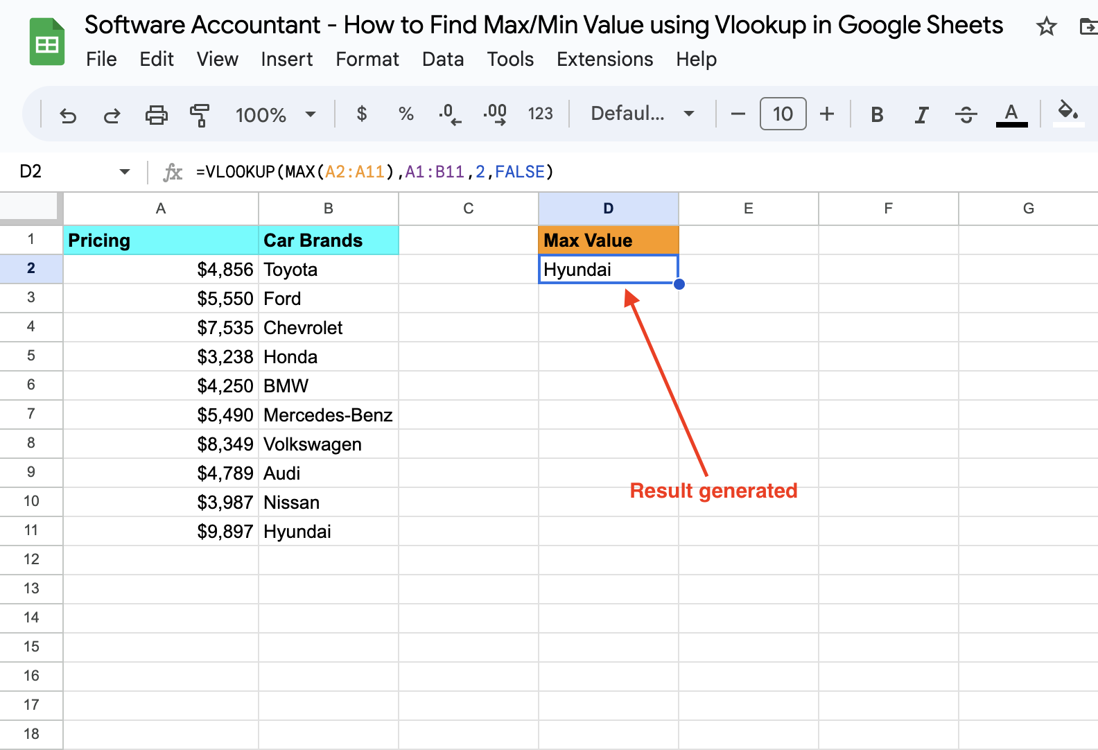Select the Mercedes-Benz cell
The height and width of the screenshot is (750, 1098).
pyautogui.click(x=329, y=415)
